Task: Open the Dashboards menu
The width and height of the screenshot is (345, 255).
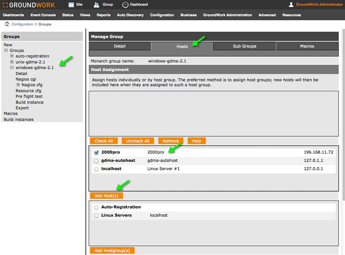Action: 13,15
